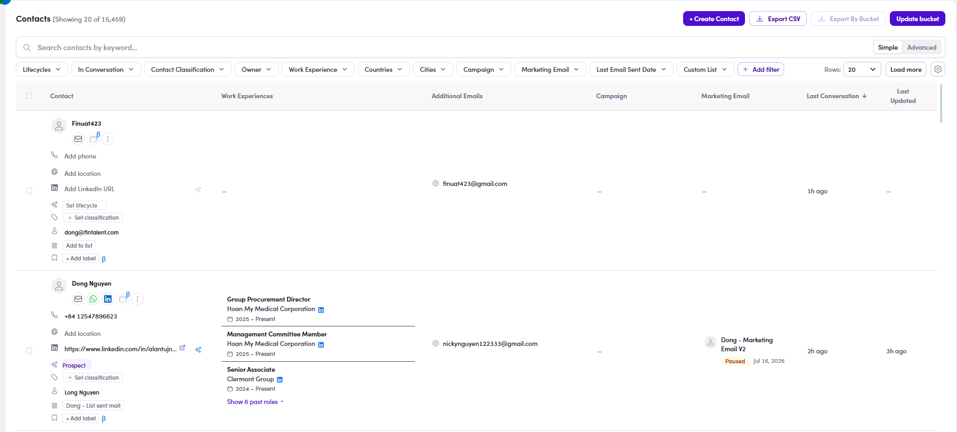Open three-dot menu for Finuat423
Image resolution: width=957 pixels, height=432 pixels.
(108, 139)
